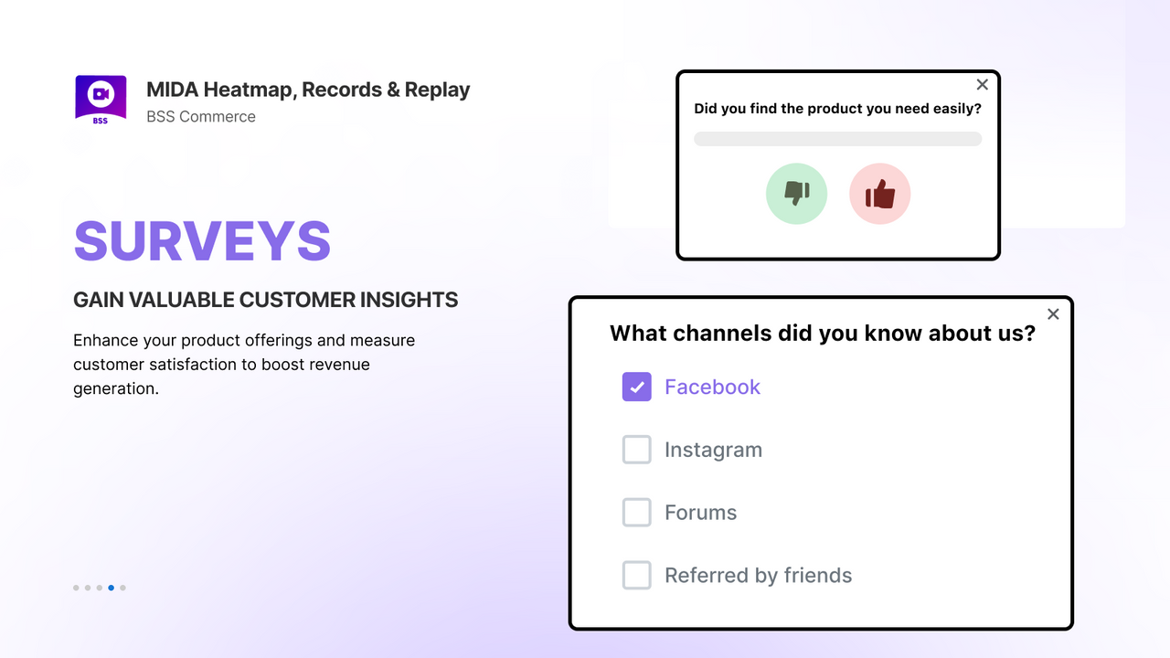
Task: Click the 'Did you find the product' question
Action: 838,109
